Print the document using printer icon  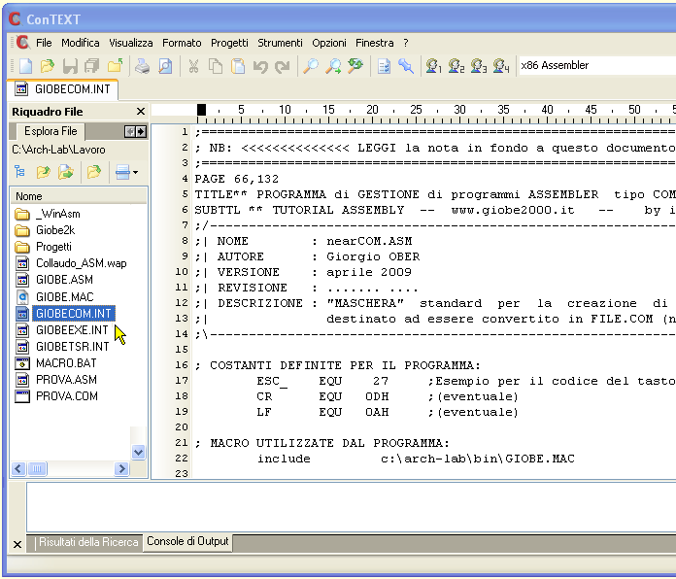pyautogui.click(x=142, y=66)
